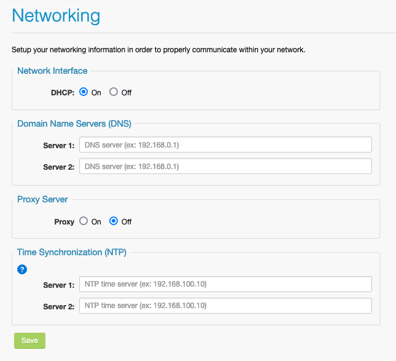Click into the DNS Server 2 field
Viewport: 396px width, 361px height.
[x=225, y=166]
